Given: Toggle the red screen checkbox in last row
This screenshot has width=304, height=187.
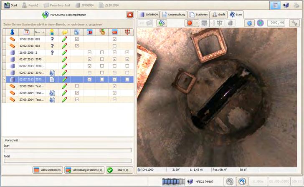Looking at the screenshot, I should (114, 100).
